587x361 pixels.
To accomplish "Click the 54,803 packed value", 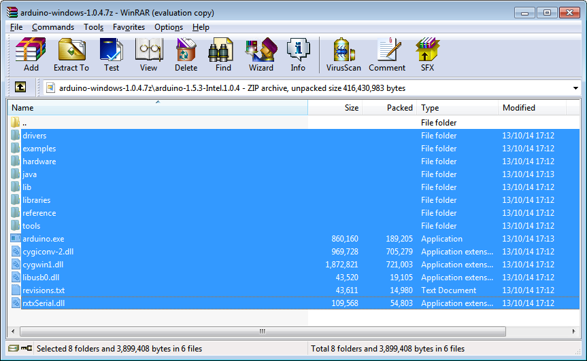I will pyautogui.click(x=401, y=303).
